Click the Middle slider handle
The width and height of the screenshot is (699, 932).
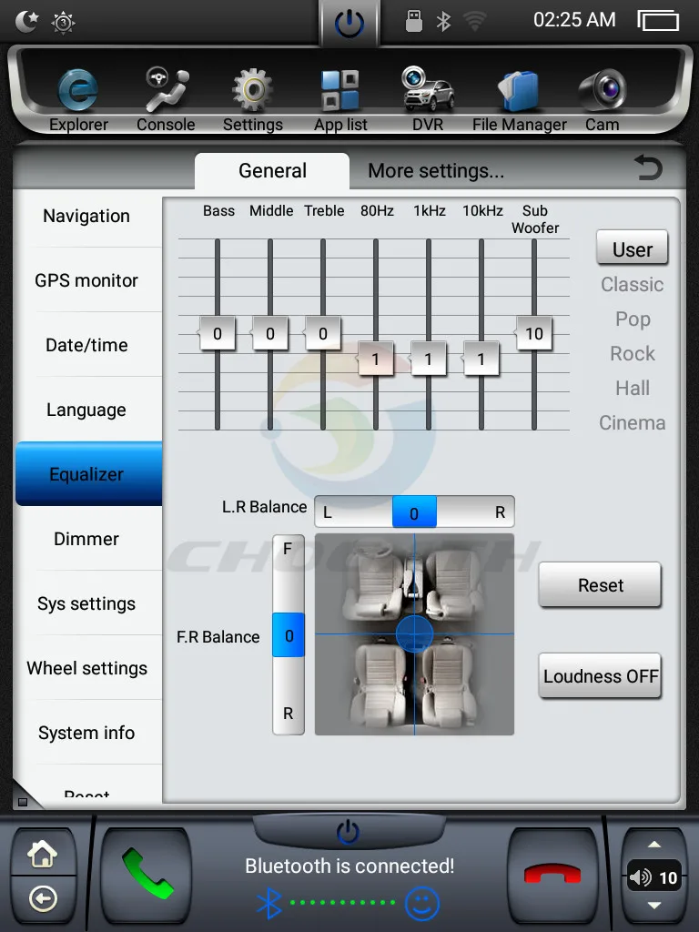coord(269,333)
